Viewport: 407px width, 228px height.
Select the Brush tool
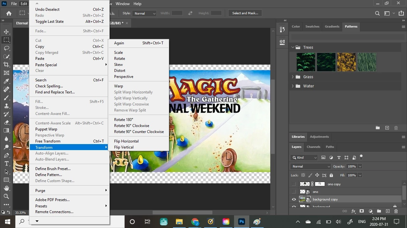coord(6,98)
